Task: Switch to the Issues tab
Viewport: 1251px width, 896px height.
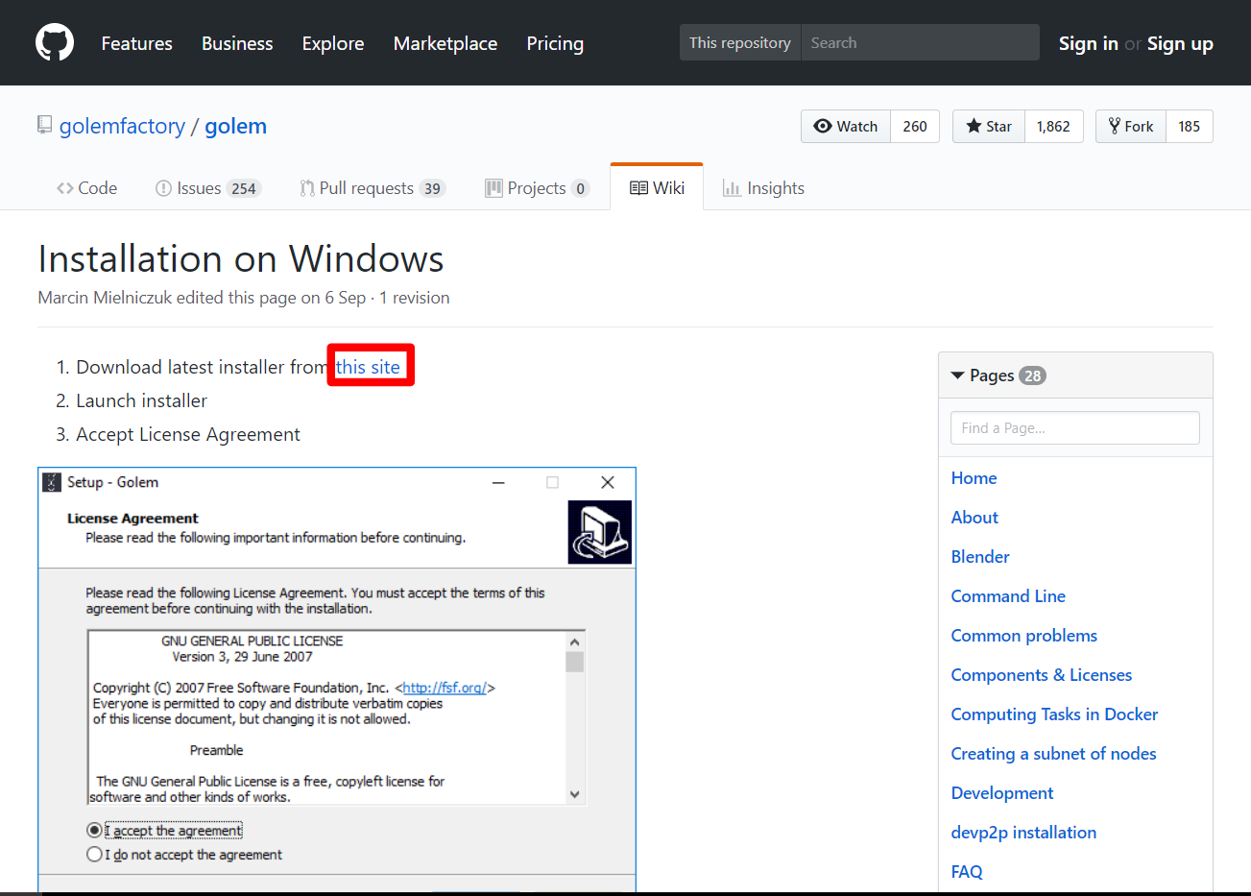Action: coord(208,188)
